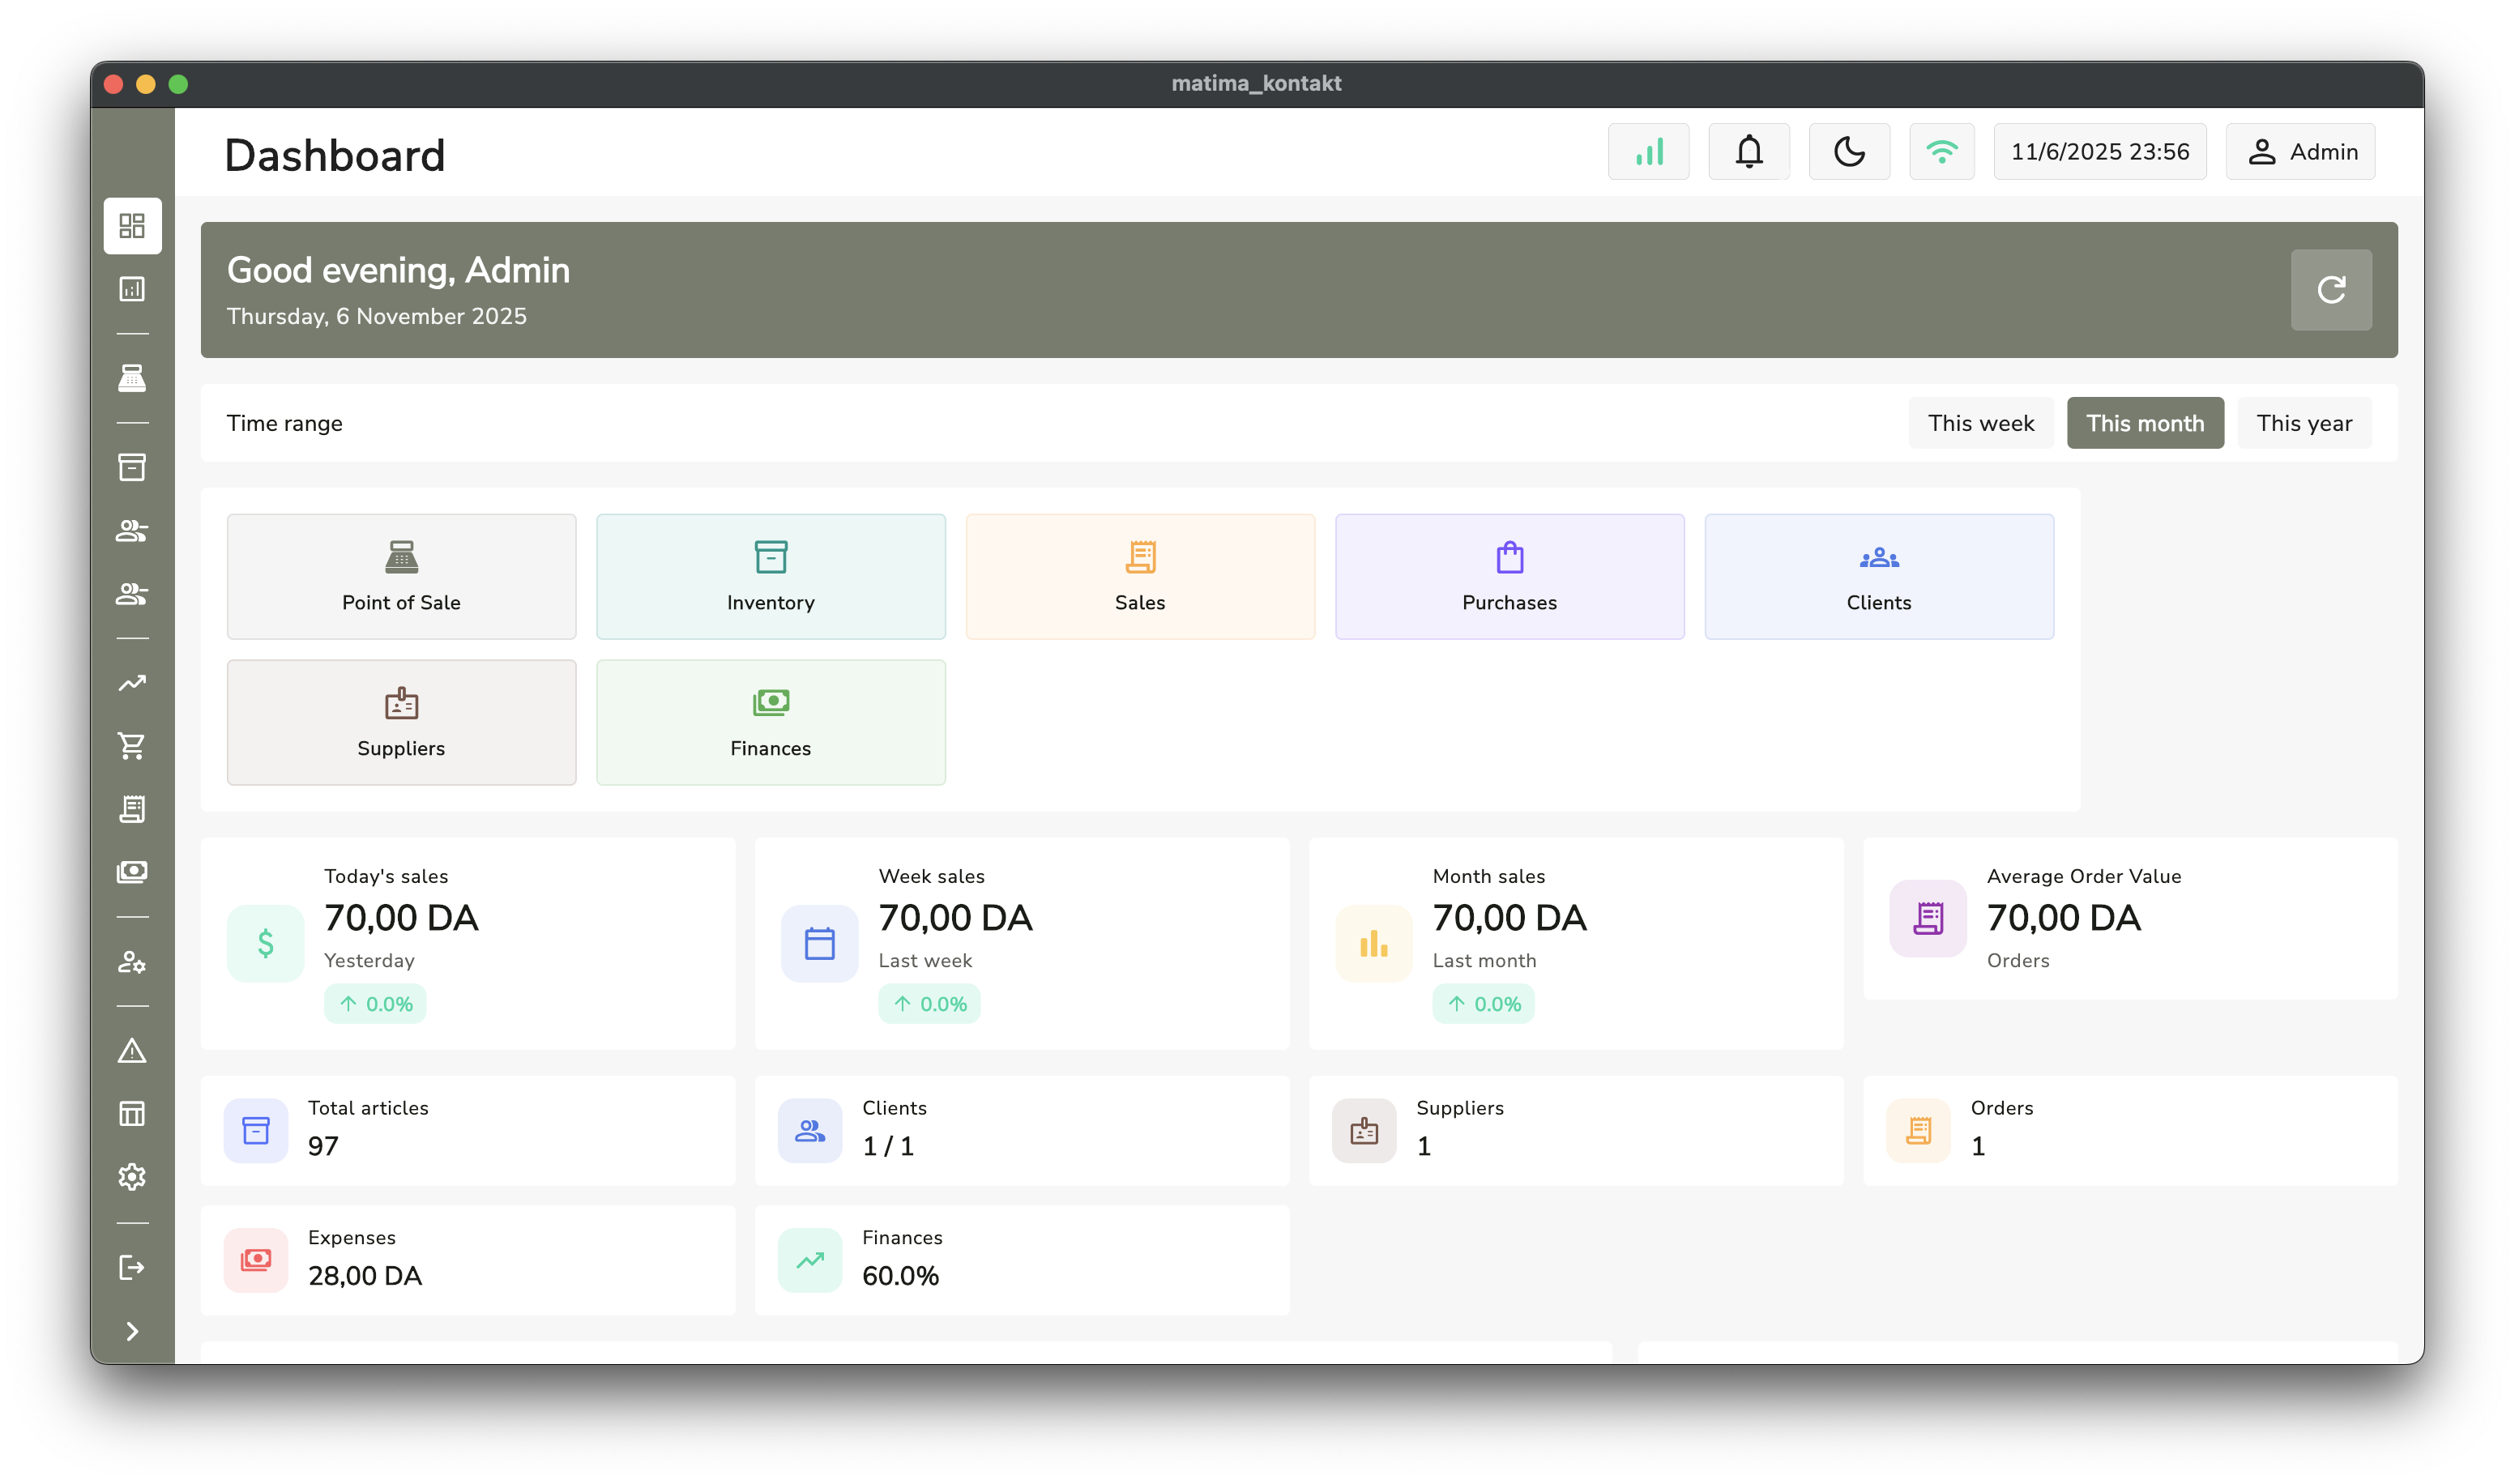Viewport: 2515px width, 1484px height.
Task: Refresh the greeting banner via its refresh icon
Action: (2331, 289)
